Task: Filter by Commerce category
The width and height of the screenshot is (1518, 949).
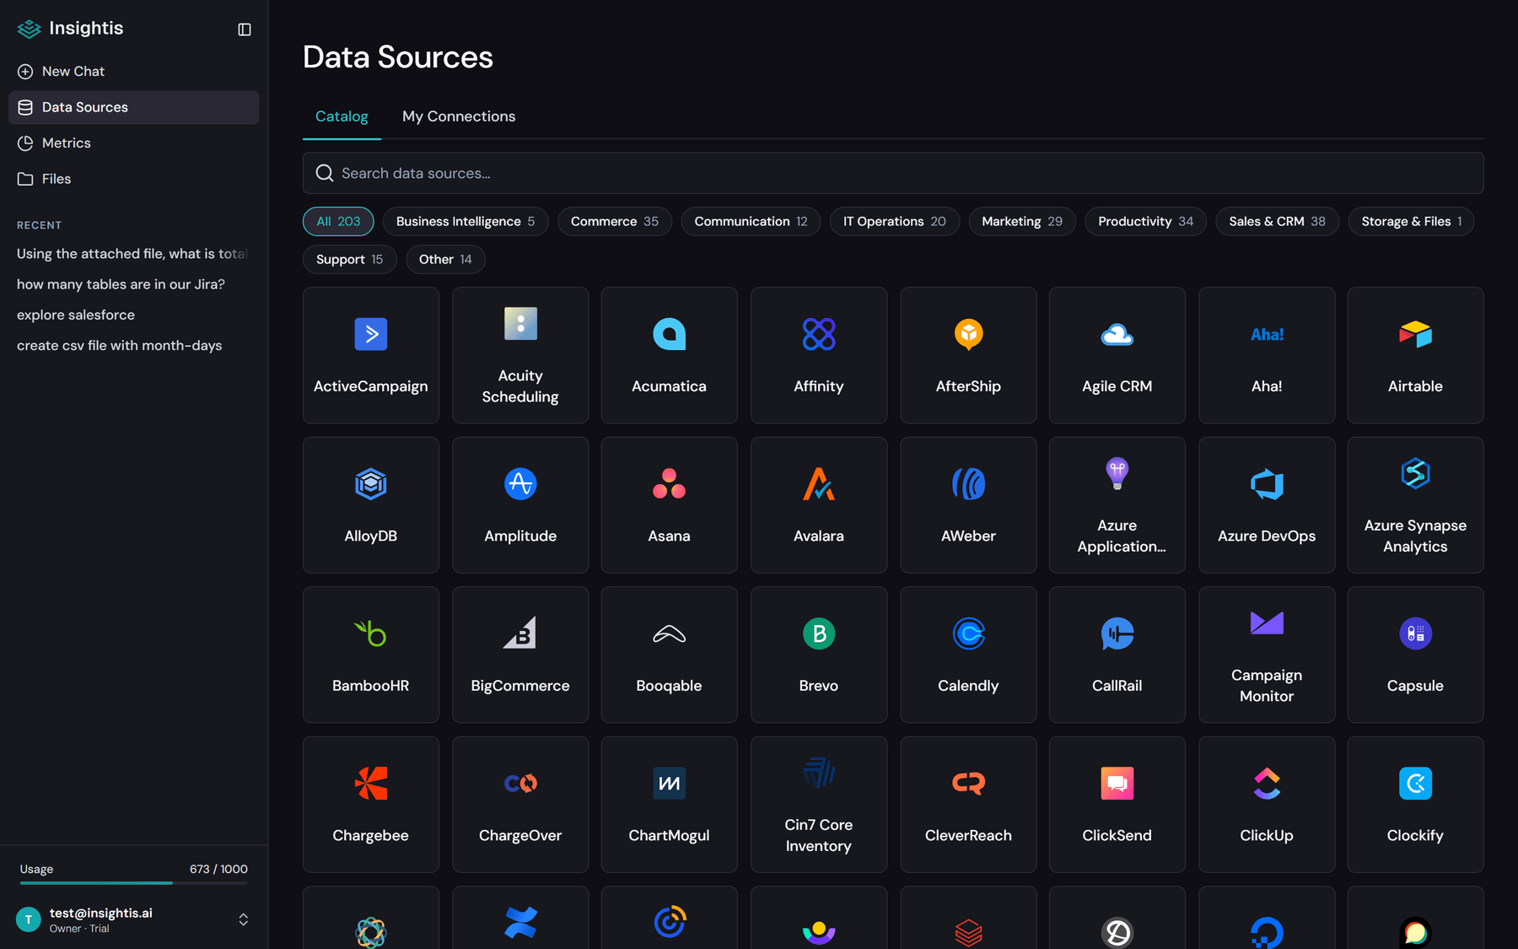Action: click(x=615, y=221)
